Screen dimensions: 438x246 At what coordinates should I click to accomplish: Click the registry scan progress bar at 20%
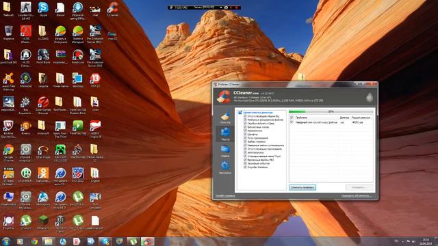[x=331, y=111]
